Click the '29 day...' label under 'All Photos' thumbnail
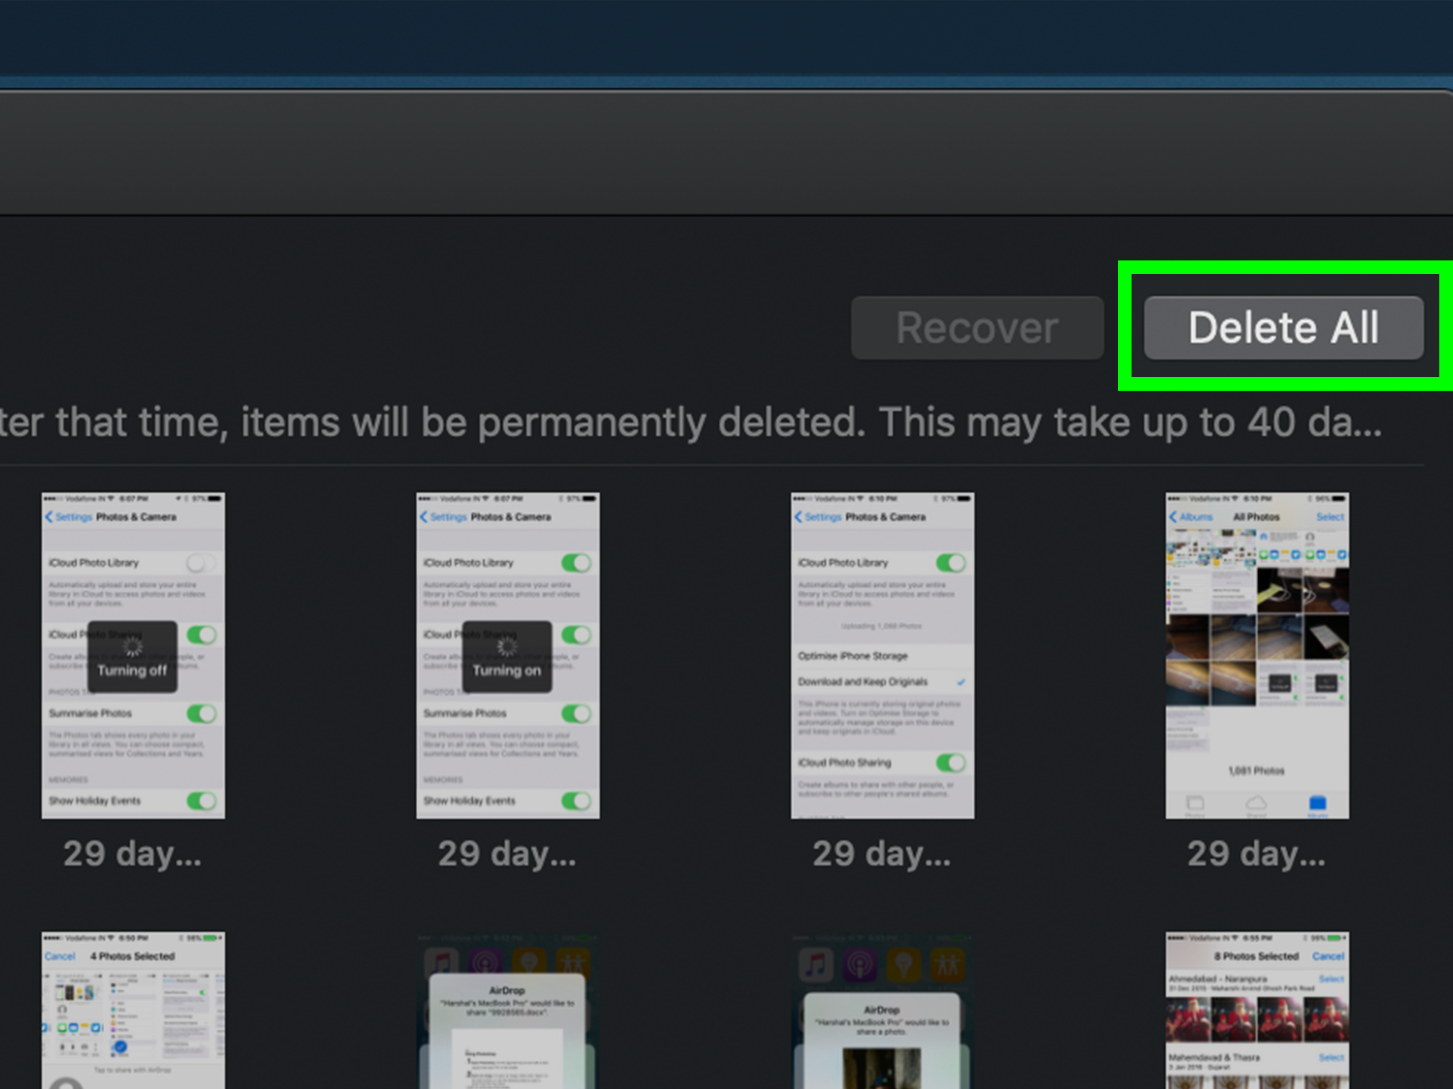 coord(1256,854)
